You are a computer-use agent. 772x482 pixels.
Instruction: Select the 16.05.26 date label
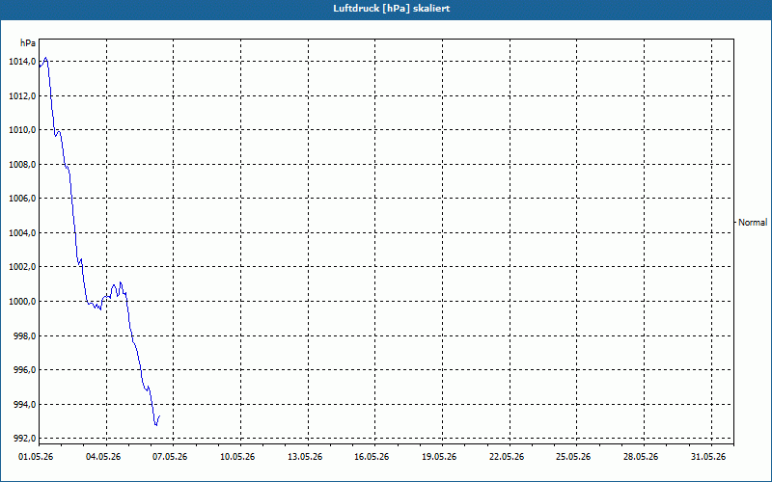[x=372, y=457]
